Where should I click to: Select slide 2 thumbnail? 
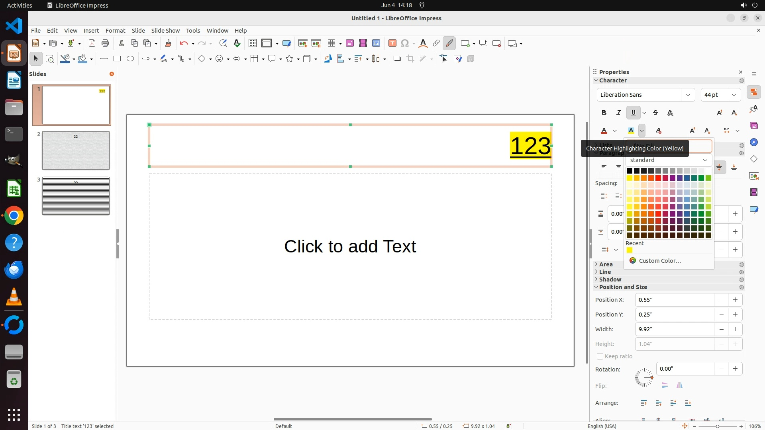(x=76, y=150)
